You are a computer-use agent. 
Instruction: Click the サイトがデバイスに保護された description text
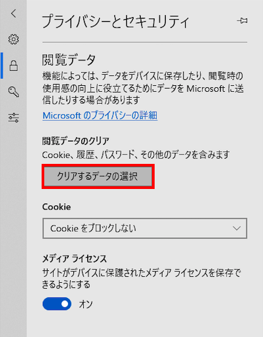point(141,279)
